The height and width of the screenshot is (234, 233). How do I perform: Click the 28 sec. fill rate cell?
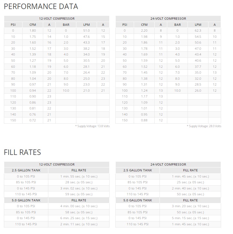79,182
